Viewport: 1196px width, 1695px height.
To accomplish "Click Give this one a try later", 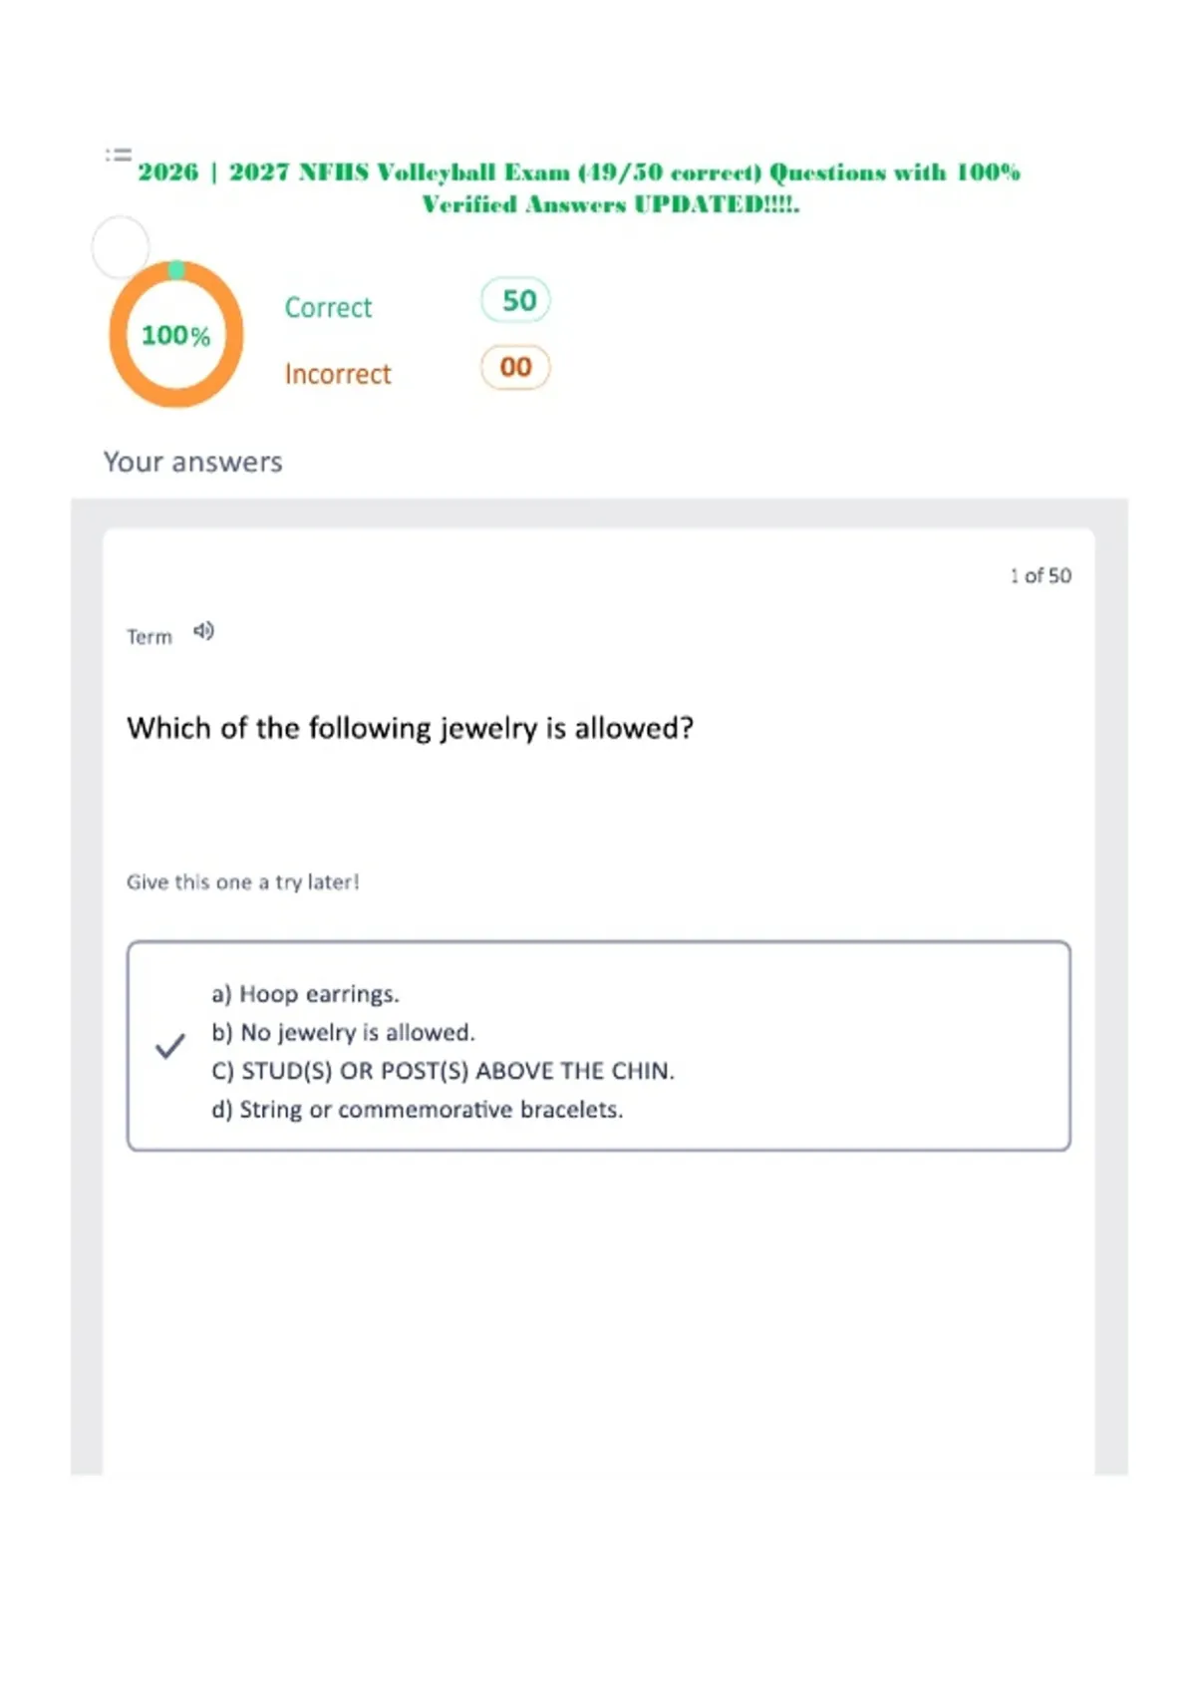I will click(x=242, y=881).
